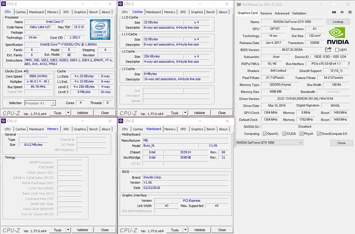Close the CPU-Z Caches window with the X

(x=227, y=4)
